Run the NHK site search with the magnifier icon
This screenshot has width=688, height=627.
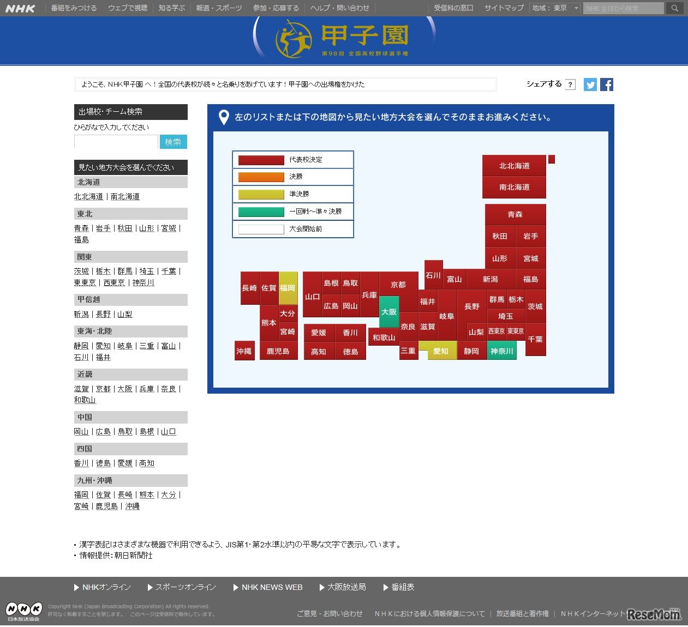674,8
